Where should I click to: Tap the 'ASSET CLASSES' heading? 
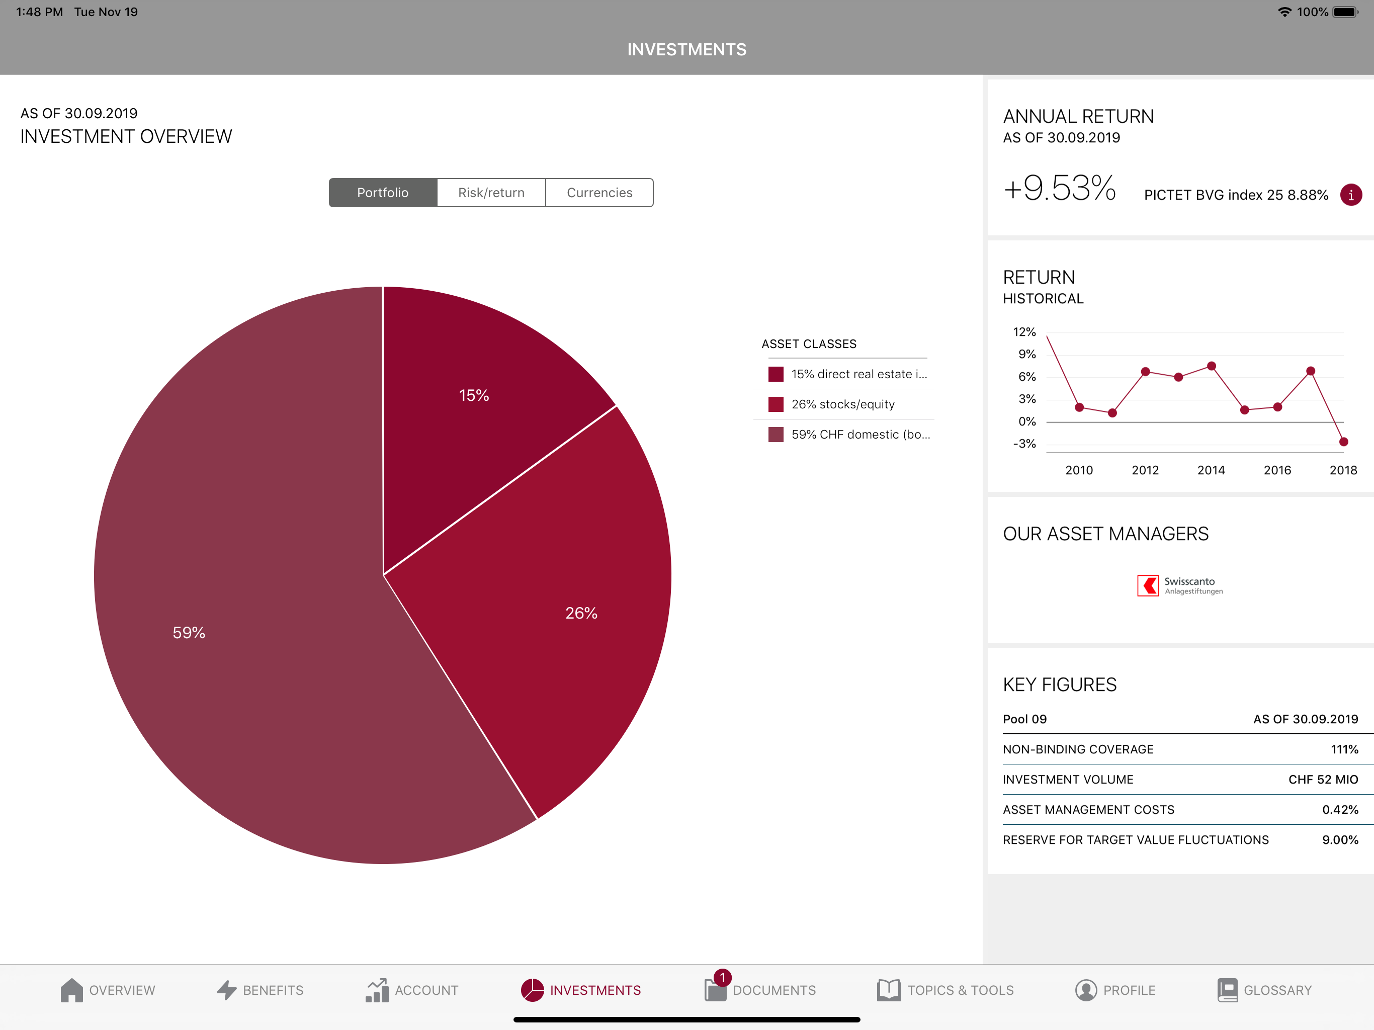(809, 344)
